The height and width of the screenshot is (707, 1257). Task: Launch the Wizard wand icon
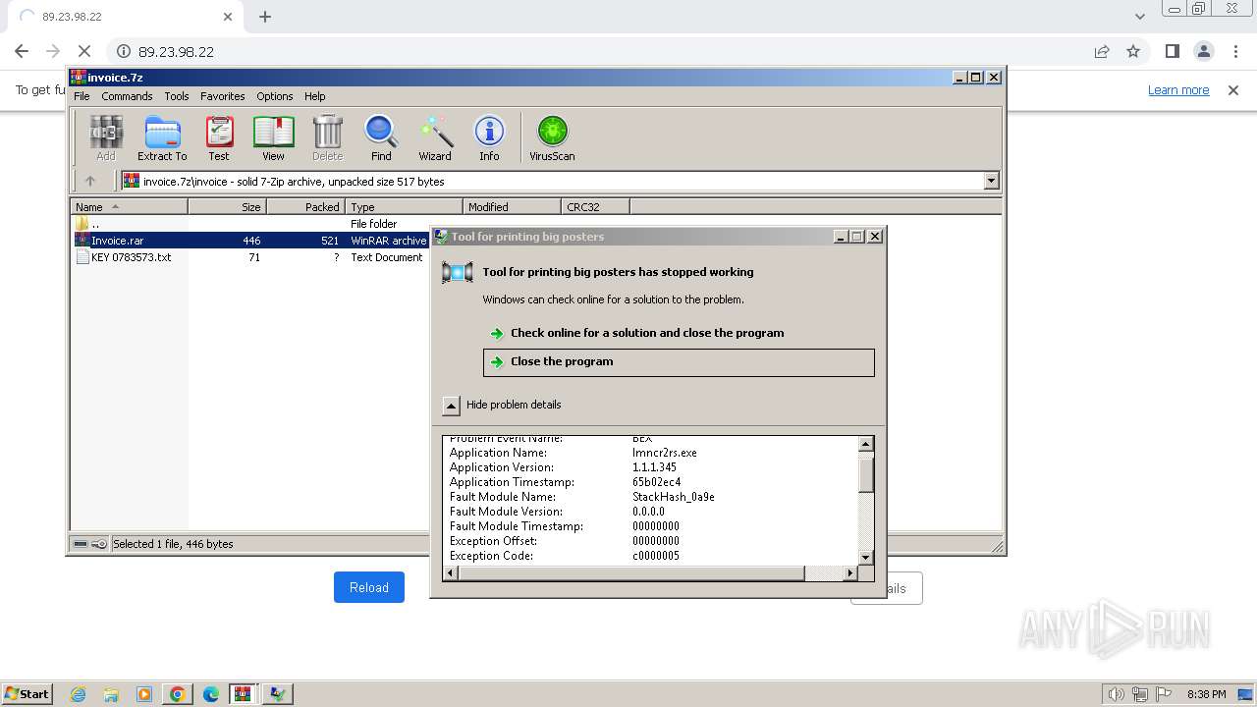click(x=435, y=137)
